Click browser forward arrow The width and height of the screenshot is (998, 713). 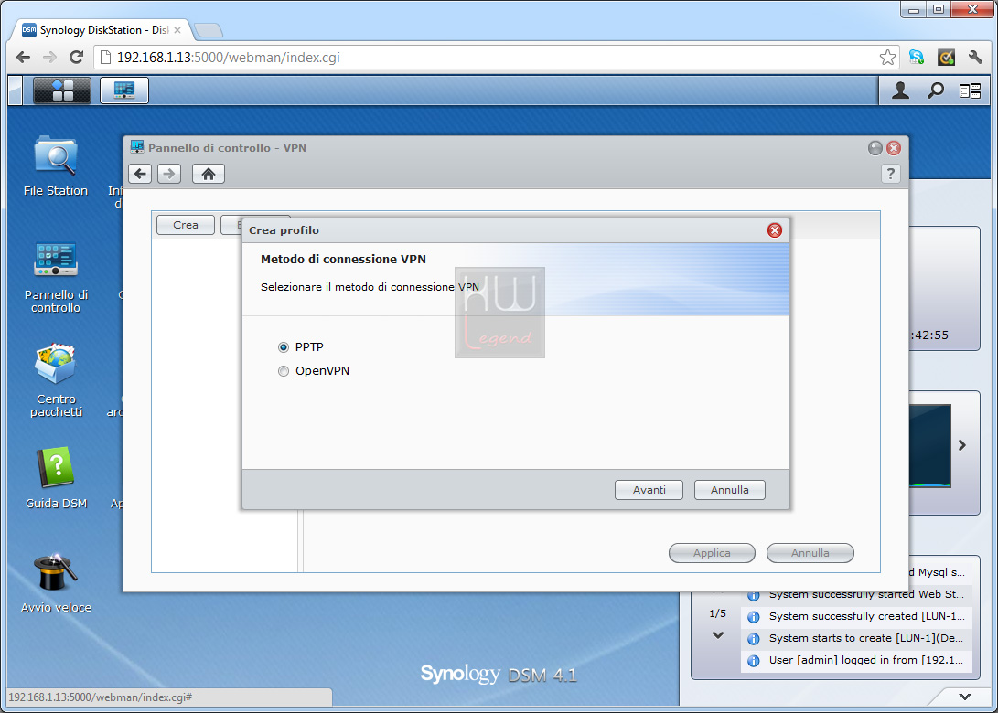click(x=49, y=58)
